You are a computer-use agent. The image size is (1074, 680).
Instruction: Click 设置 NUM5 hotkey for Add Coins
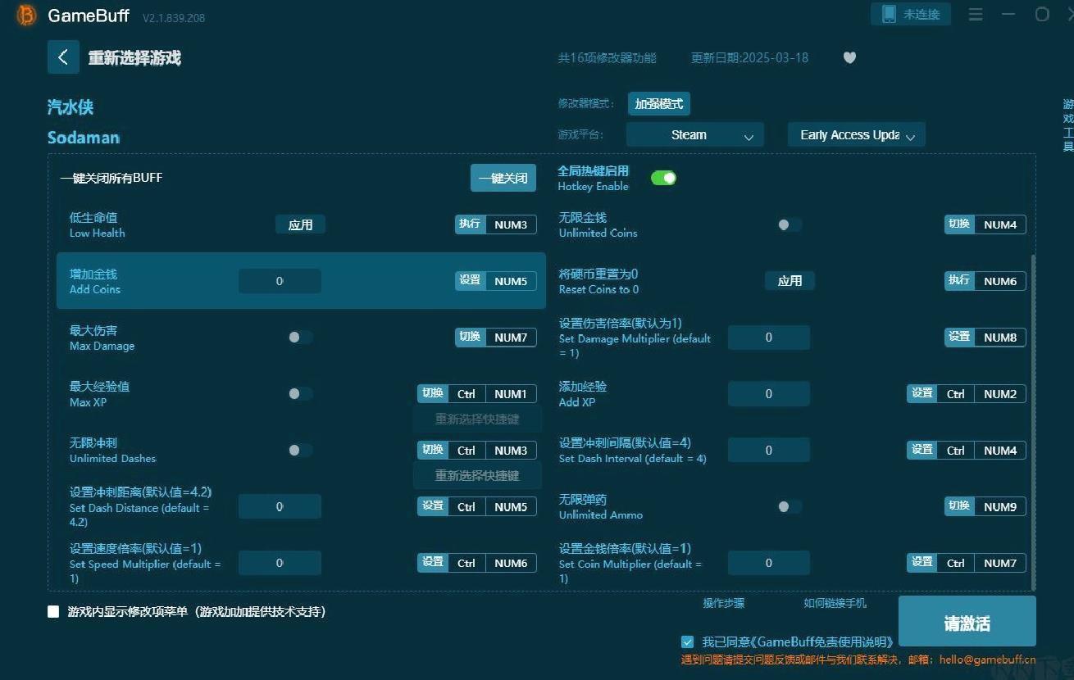tap(496, 281)
